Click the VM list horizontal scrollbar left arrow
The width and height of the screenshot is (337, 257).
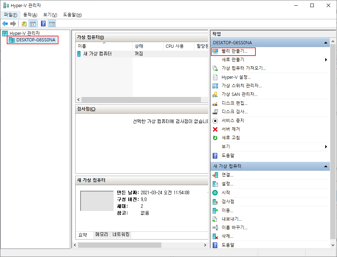78,99
